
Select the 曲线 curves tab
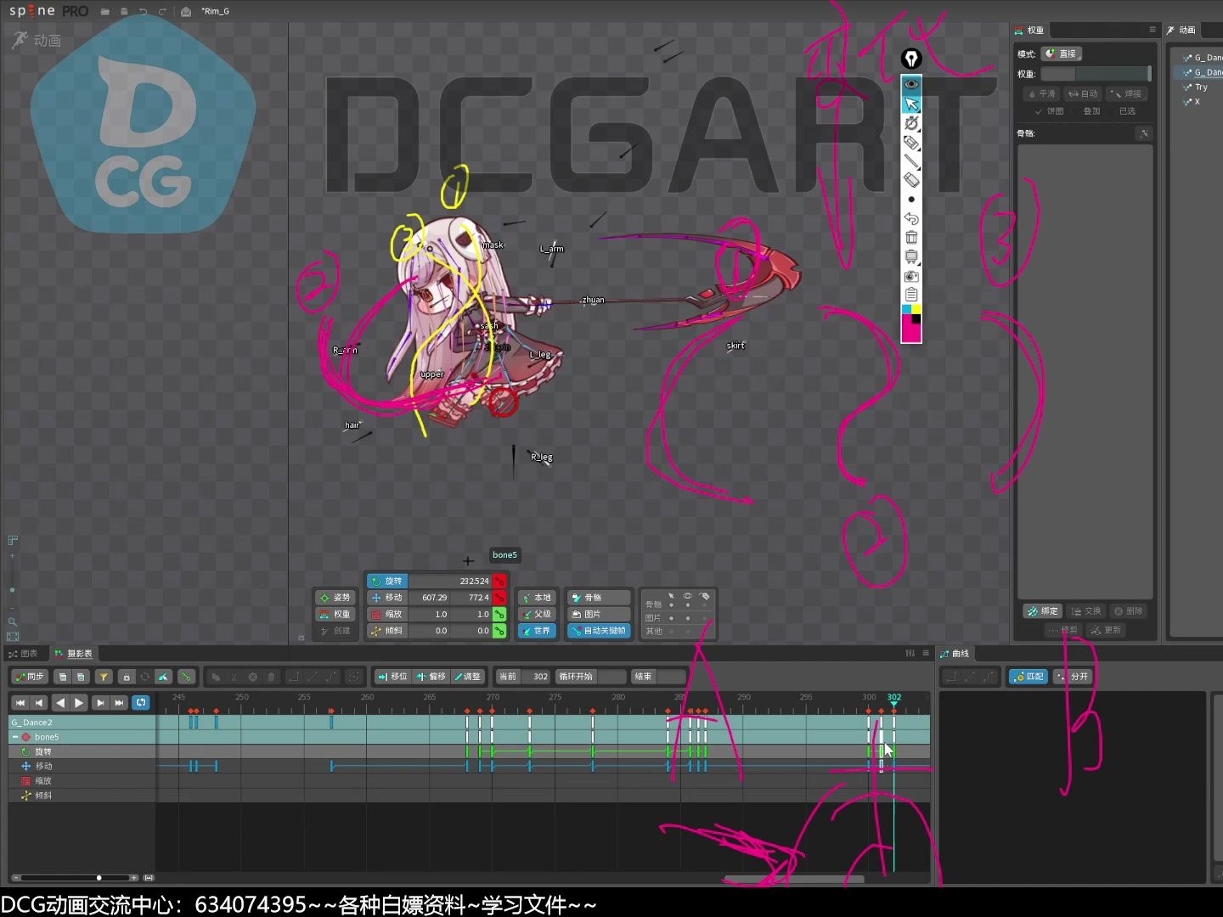pos(955,654)
